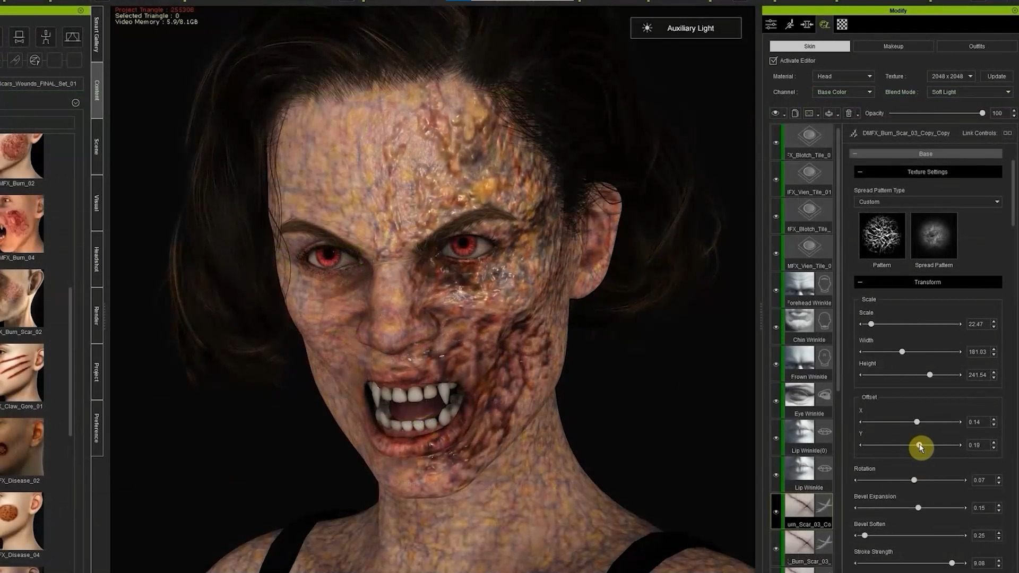This screenshot has height=573, width=1019.
Task: Click the Bevel Expansion slider handle
Action: [918, 508]
